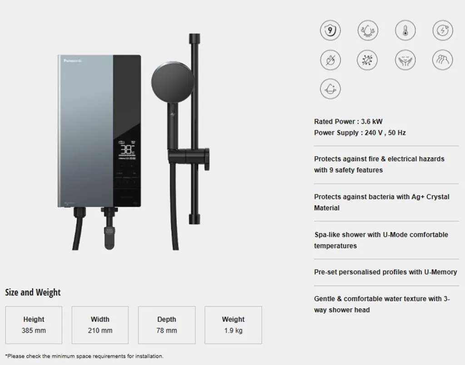Click the shield icon with number 9
This screenshot has height=365, width=465.
point(330,30)
